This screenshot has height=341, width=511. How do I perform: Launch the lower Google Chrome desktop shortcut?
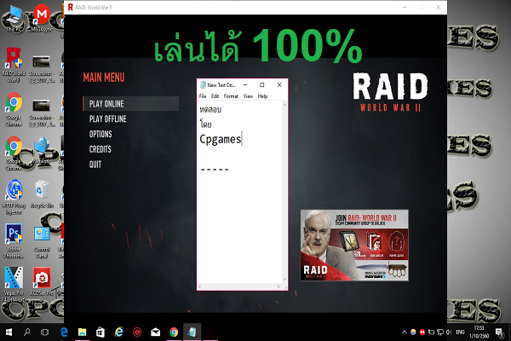tap(14, 153)
